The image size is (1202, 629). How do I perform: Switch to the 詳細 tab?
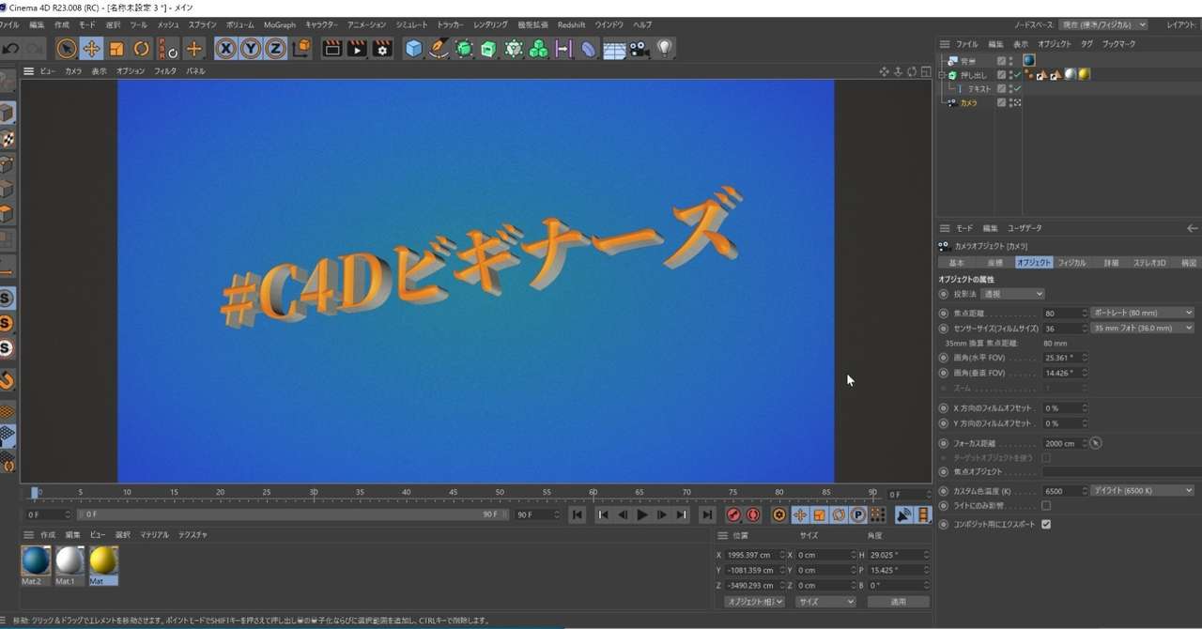[1111, 263]
